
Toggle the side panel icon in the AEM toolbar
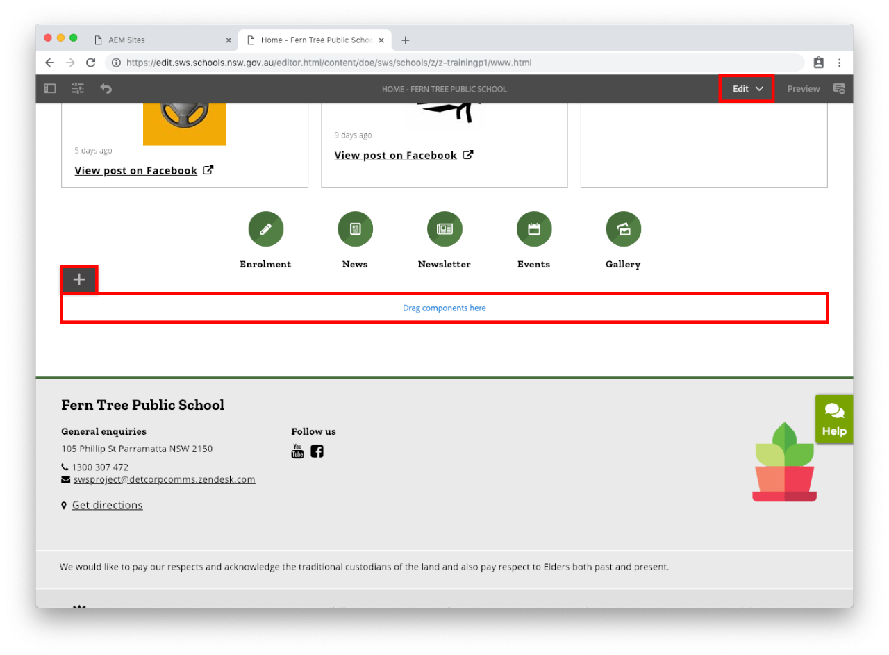(50, 89)
